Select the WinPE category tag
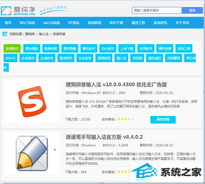 coord(11,58)
